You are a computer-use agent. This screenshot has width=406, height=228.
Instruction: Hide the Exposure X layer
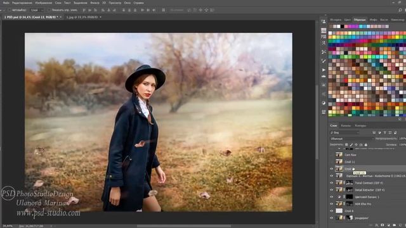point(332,176)
